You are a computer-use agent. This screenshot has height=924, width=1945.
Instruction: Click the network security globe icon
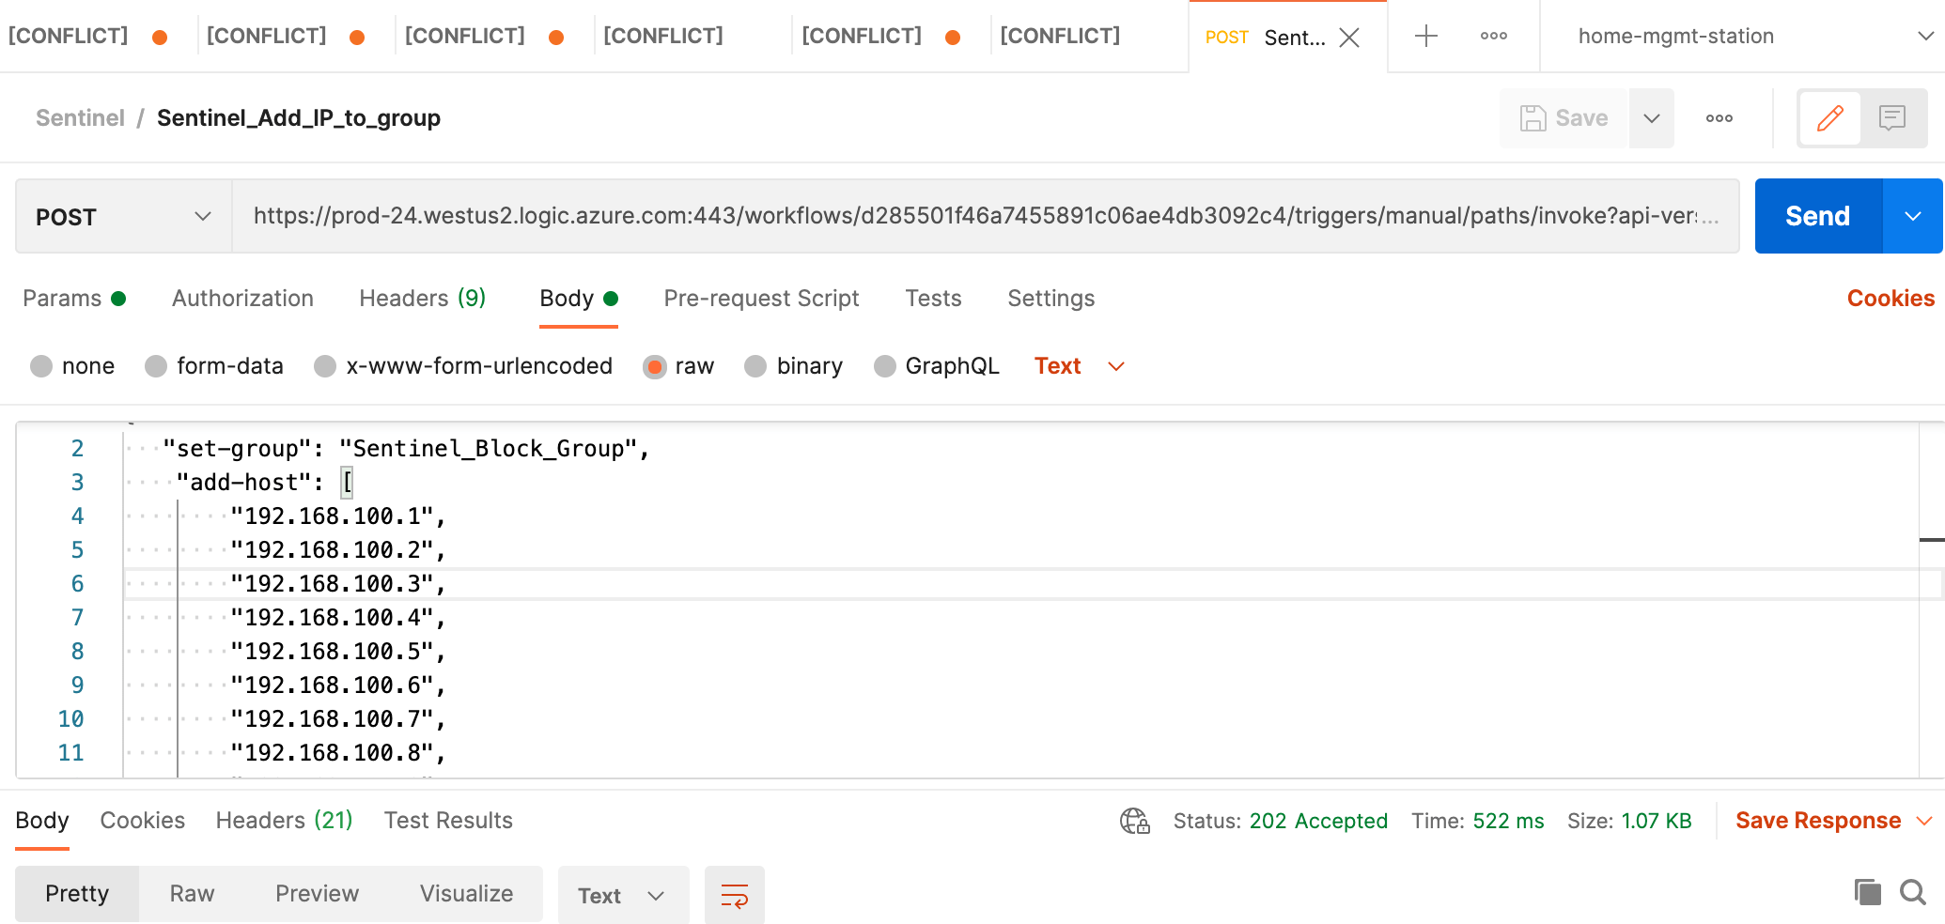coord(1135,820)
